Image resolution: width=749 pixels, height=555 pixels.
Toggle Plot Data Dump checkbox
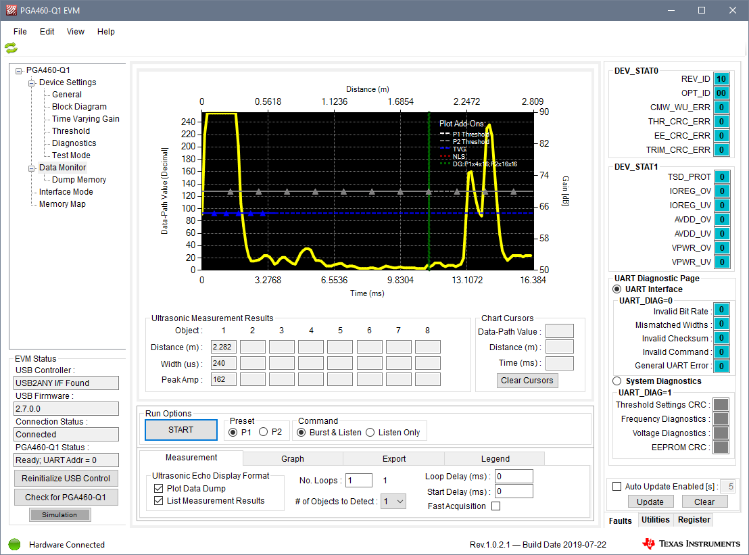(x=159, y=488)
